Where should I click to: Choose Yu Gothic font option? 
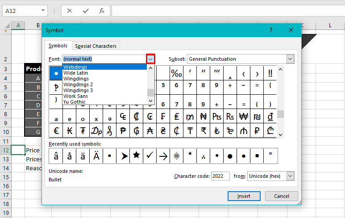[x=105, y=102]
